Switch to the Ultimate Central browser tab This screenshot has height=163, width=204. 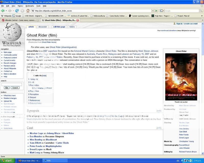[x=20, y=20]
